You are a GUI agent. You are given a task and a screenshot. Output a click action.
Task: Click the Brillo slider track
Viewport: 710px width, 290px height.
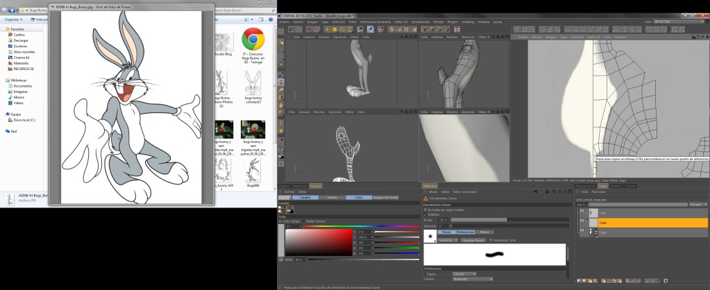coord(364,259)
